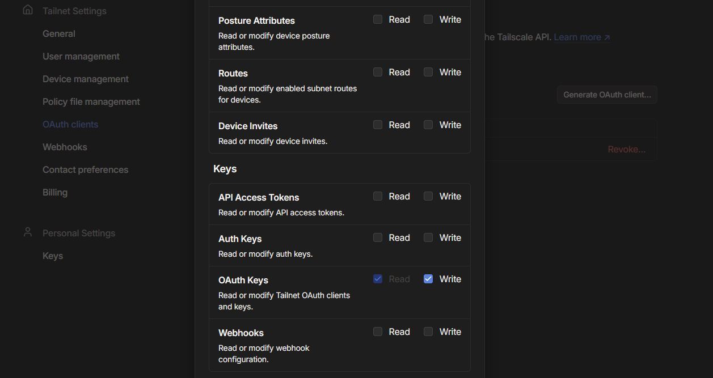Open General settings page

click(x=59, y=33)
